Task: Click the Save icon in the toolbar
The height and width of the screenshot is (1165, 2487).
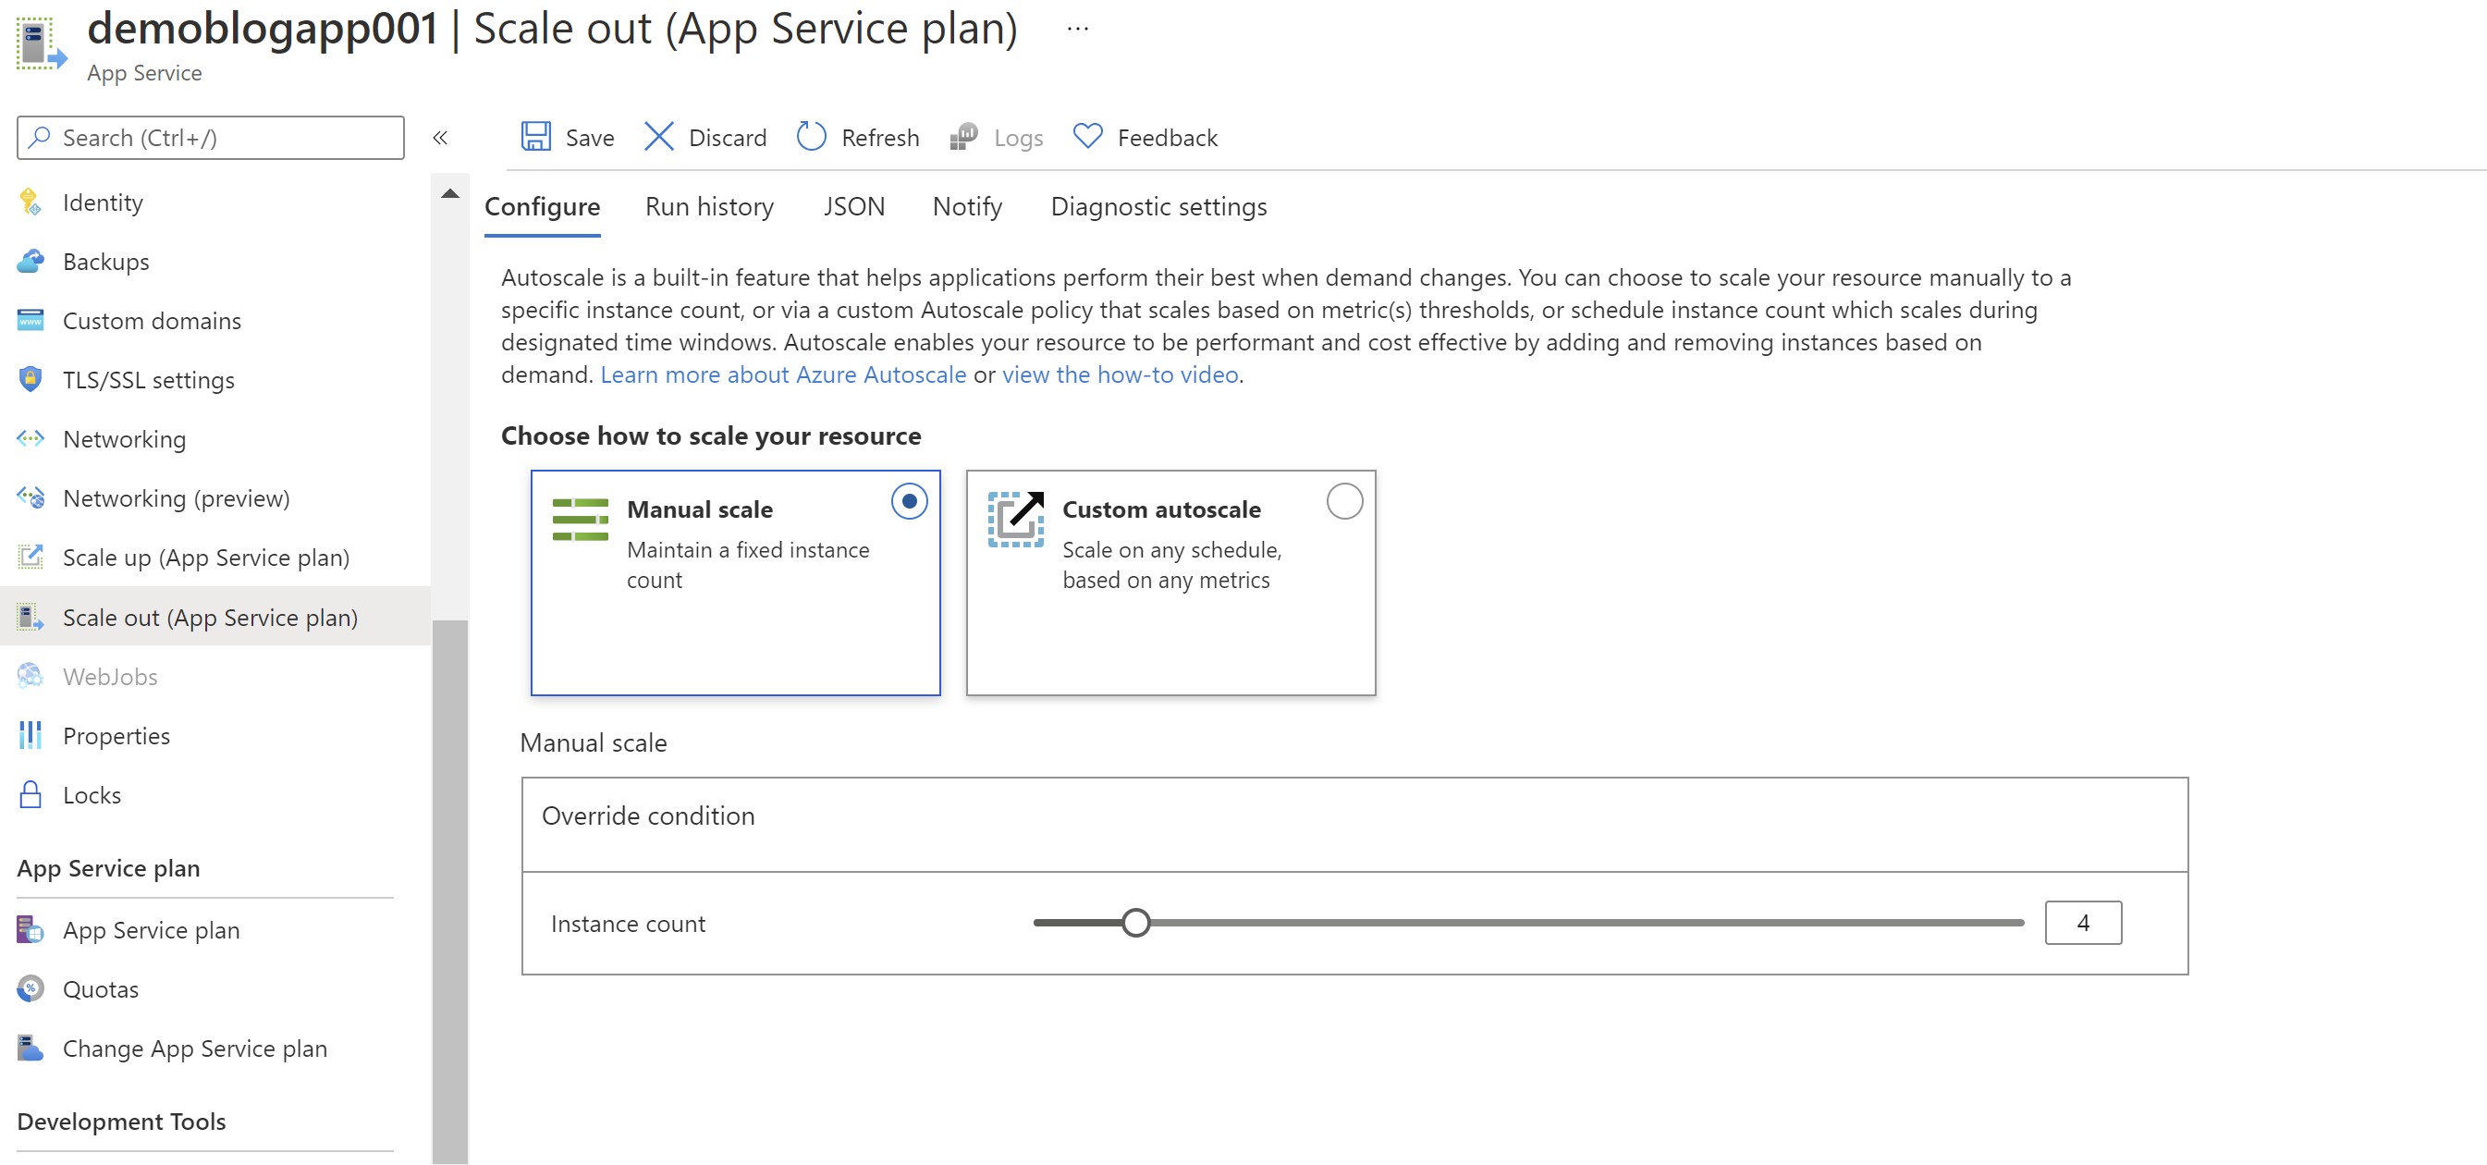Action: [x=538, y=137]
